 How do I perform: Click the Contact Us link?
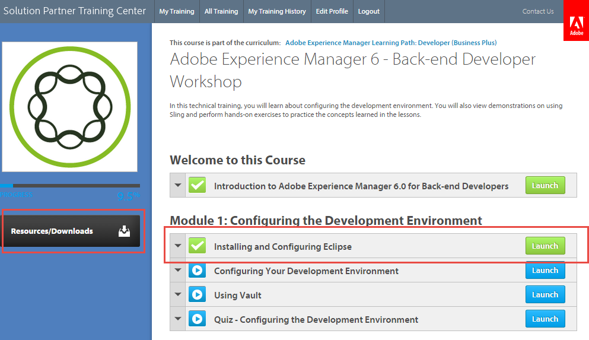pos(537,11)
